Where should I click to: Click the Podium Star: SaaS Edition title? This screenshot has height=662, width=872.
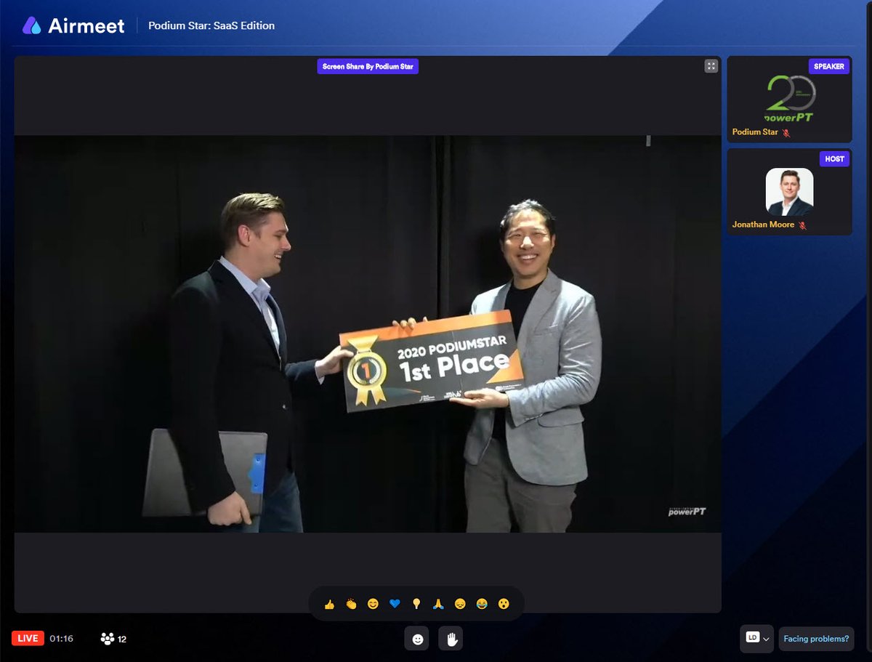(x=211, y=25)
